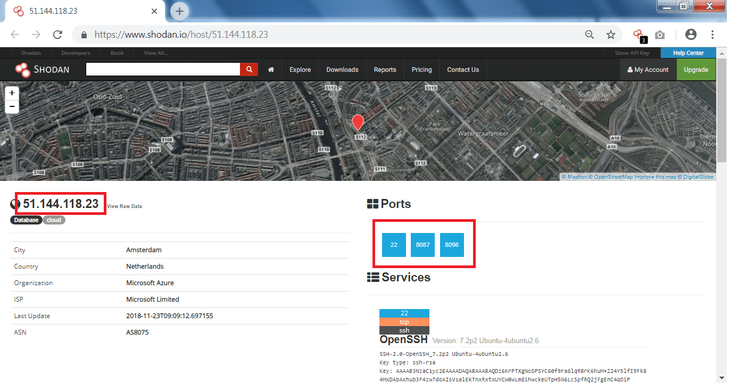Reload the page with browser refresh icon
The width and height of the screenshot is (729, 383).
point(57,35)
